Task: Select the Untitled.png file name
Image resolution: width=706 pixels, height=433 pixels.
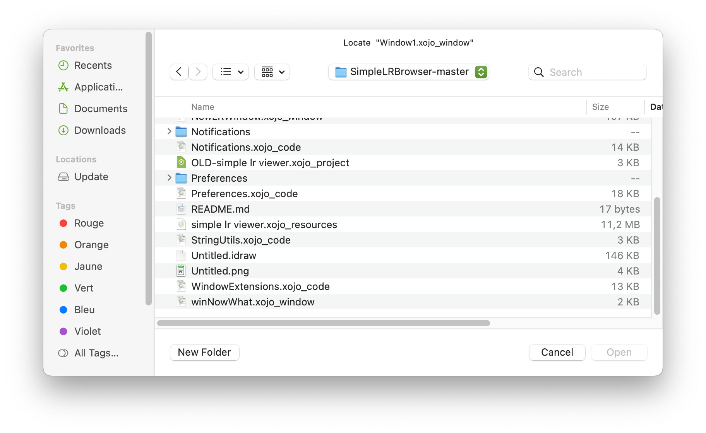Action: (x=220, y=271)
